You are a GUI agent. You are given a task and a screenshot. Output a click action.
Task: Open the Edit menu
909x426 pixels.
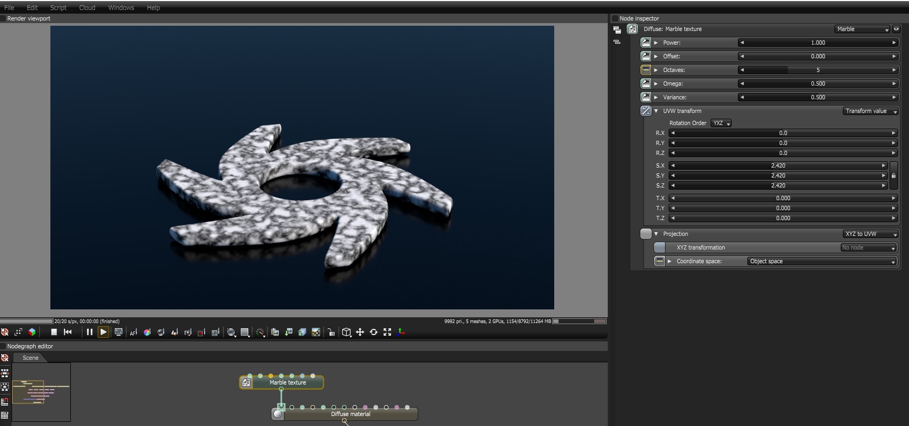(x=32, y=7)
